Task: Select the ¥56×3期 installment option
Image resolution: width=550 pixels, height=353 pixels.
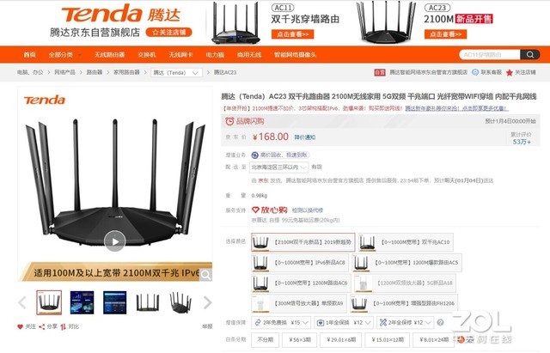Action: 300,339
